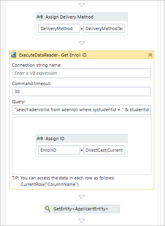Click the DirectCast(Current value field

pyautogui.click(x=104, y=150)
